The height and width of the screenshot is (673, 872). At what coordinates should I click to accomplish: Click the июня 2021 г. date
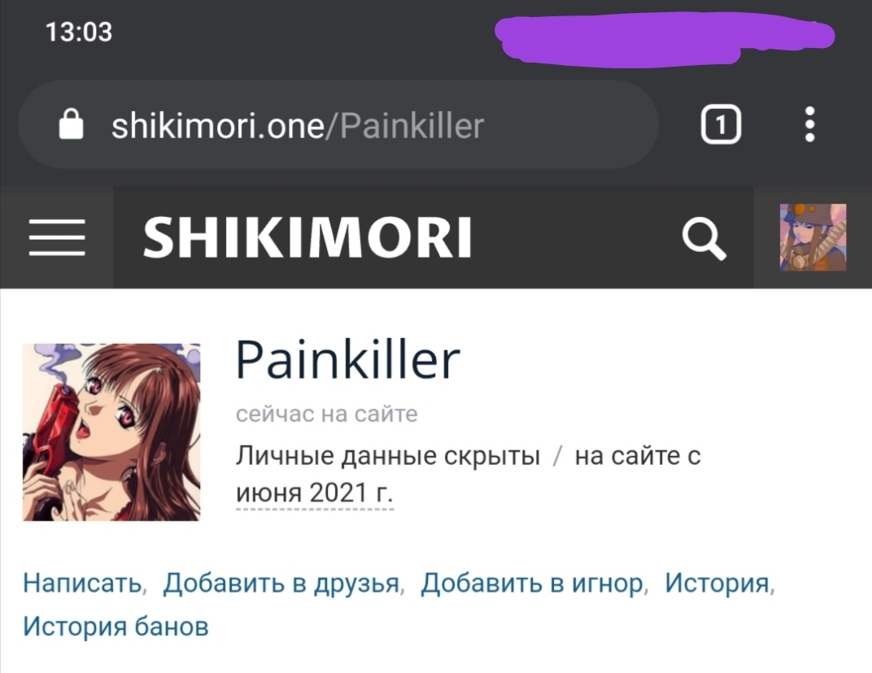(315, 493)
